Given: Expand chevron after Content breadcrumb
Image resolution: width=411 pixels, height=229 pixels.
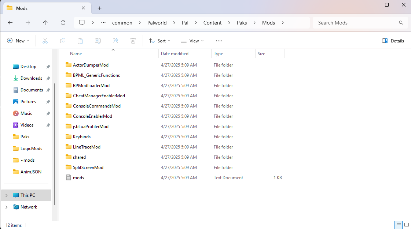Looking at the screenshot, I should pyautogui.click(x=229, y=23).
